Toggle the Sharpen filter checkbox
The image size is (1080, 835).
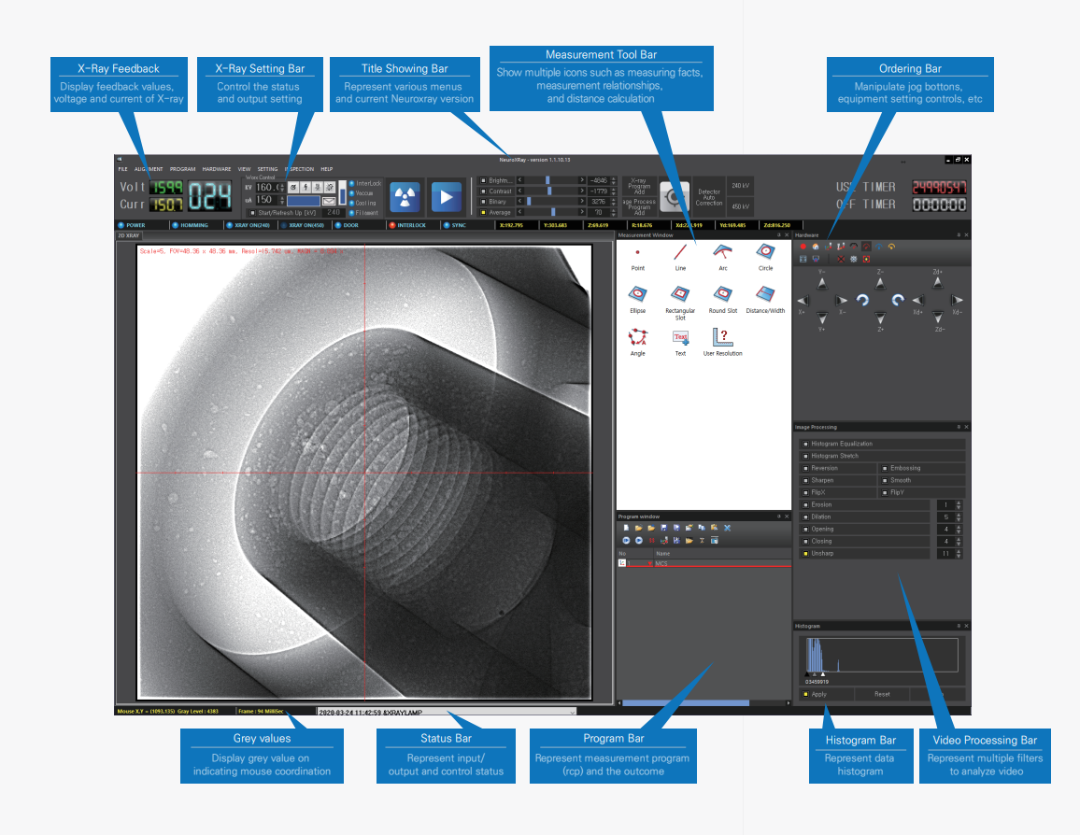[x=806, y=480]
